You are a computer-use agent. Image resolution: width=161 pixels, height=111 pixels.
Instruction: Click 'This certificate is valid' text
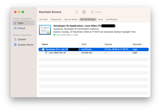pyautogui.click(x=67, y=35)
